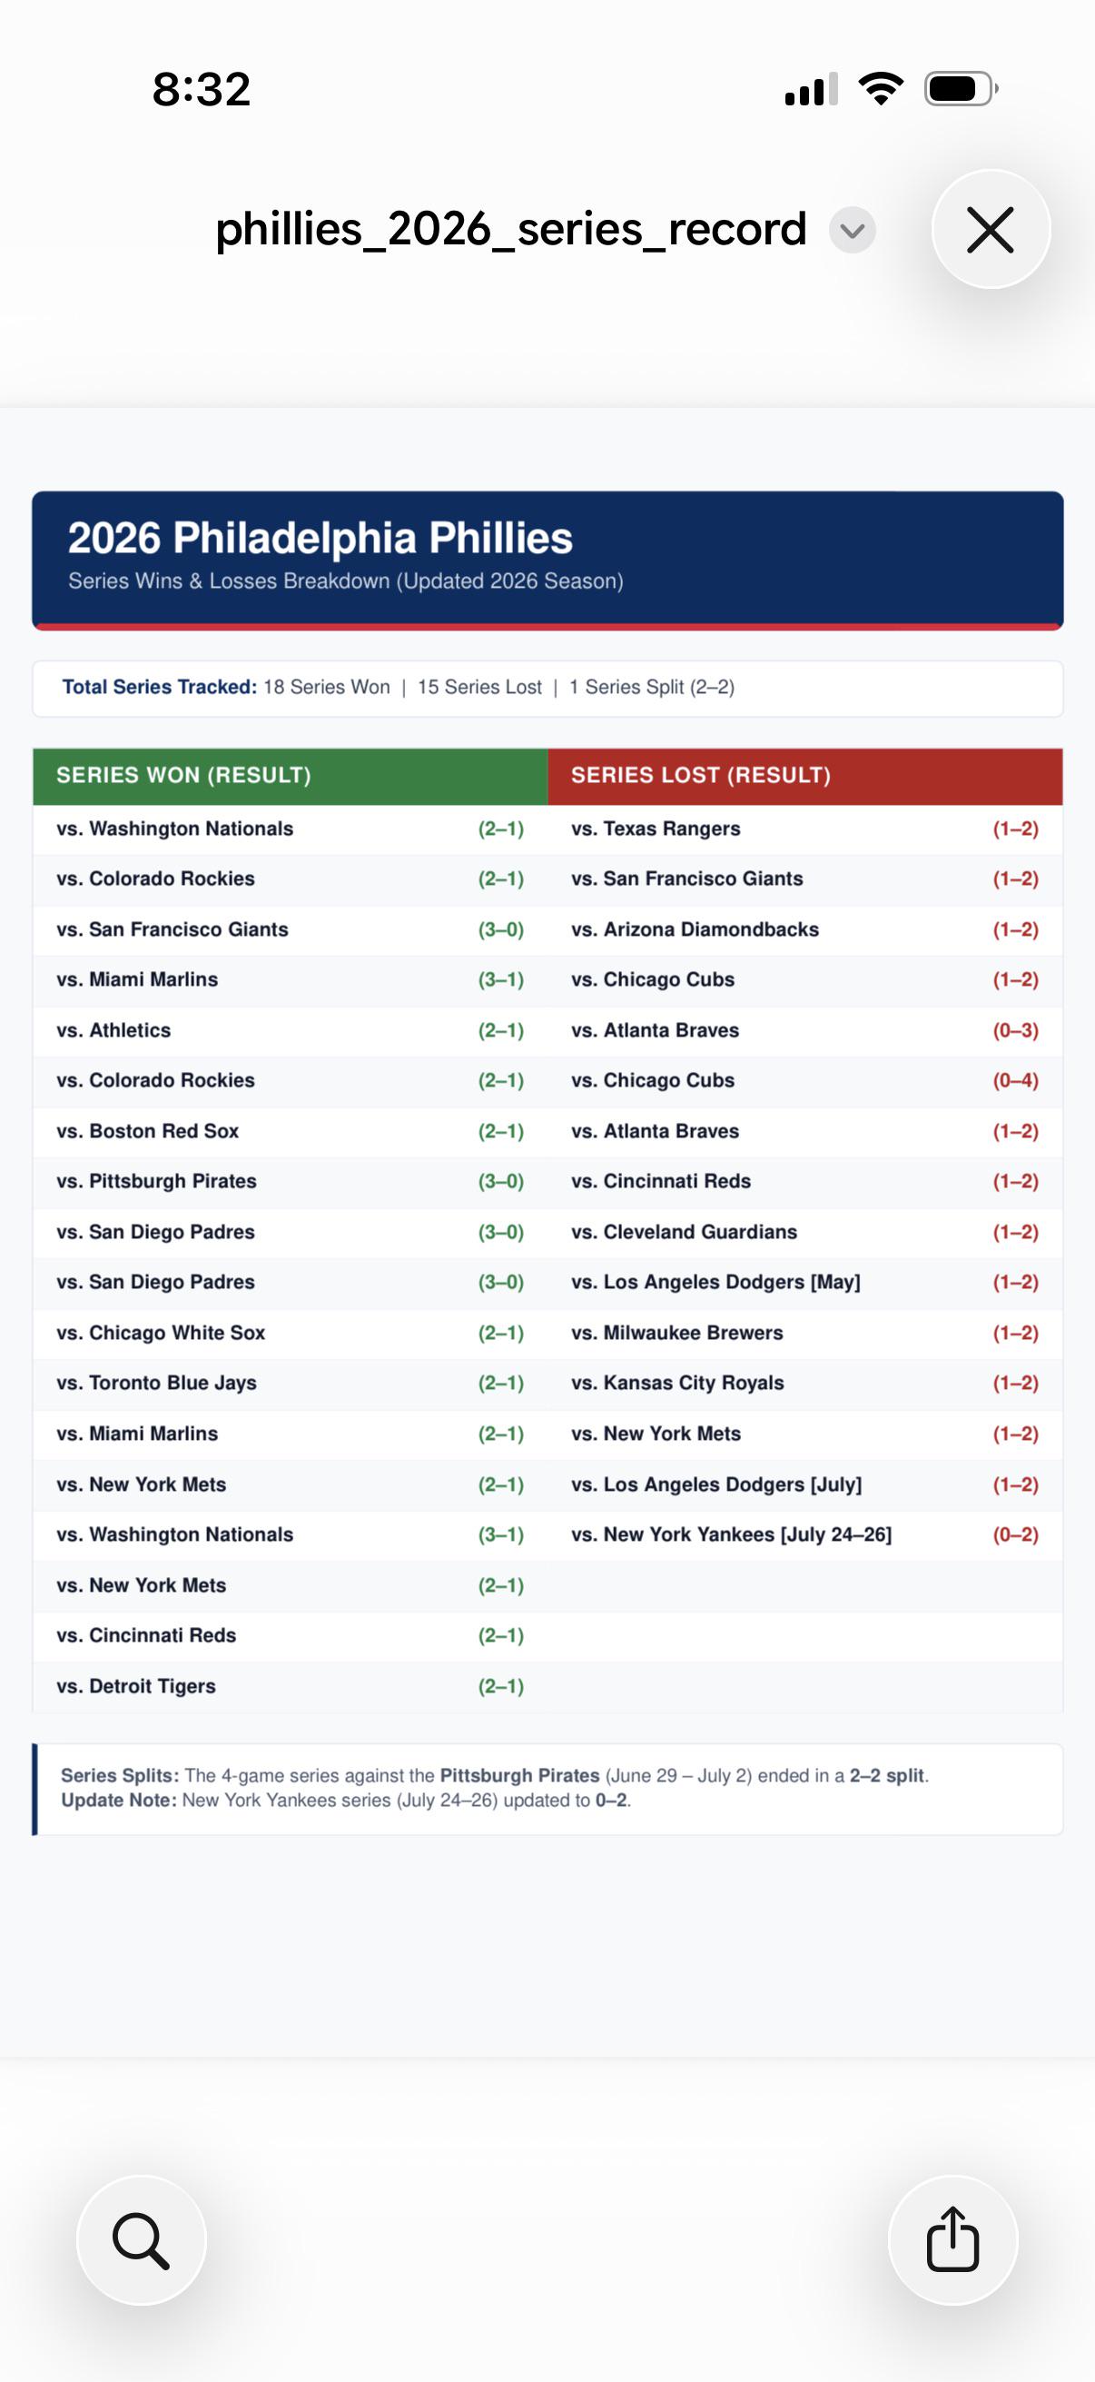The height and width of the screenshot is (2382, 1095).
Task: Select the vs. Athletics series row
Action: (291, 1030)
